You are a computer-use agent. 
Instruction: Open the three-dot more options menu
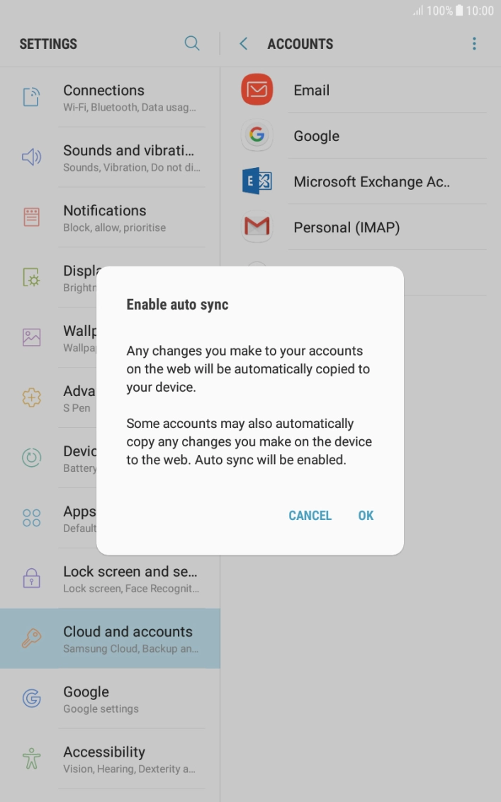pyautogui.click(x=474, y=44)
